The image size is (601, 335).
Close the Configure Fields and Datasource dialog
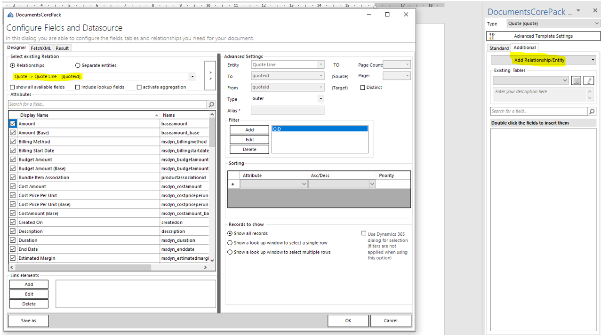[x=406, y=15]
